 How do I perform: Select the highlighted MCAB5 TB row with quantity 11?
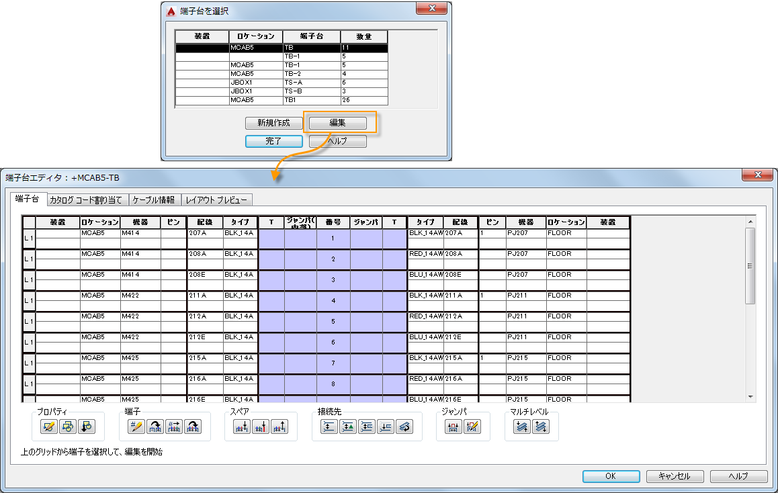pos(282,48)
